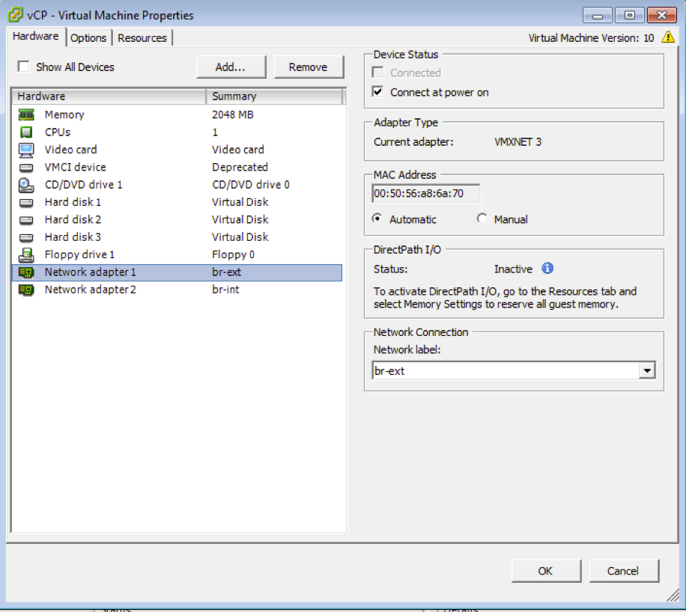
Task: Switch to the Resources tab
Action: pyautogui.click(x=142, y=38)
